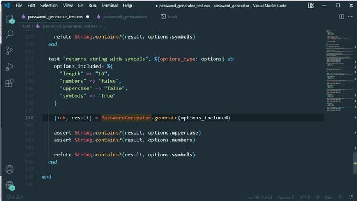
Task: Click 'Spaces: 2' indentation setting
Action: click(x=286, y=197)
